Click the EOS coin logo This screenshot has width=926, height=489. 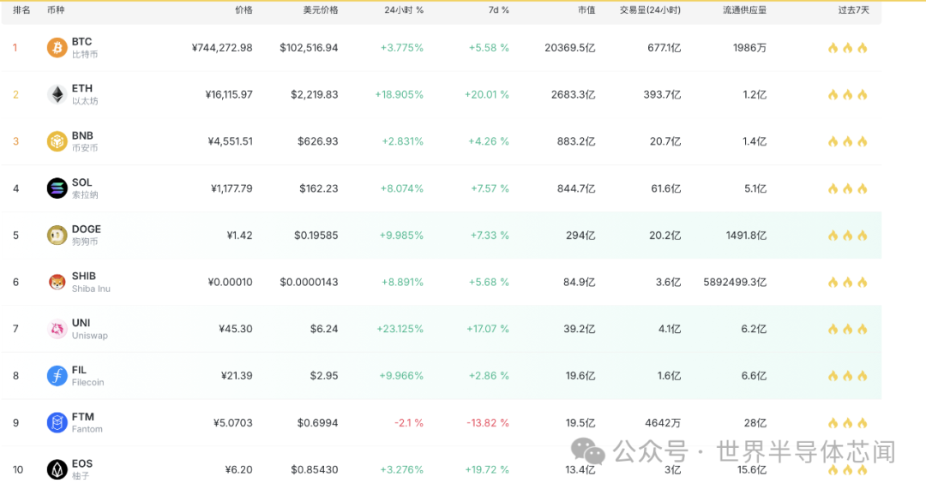[x=57, y=469]
